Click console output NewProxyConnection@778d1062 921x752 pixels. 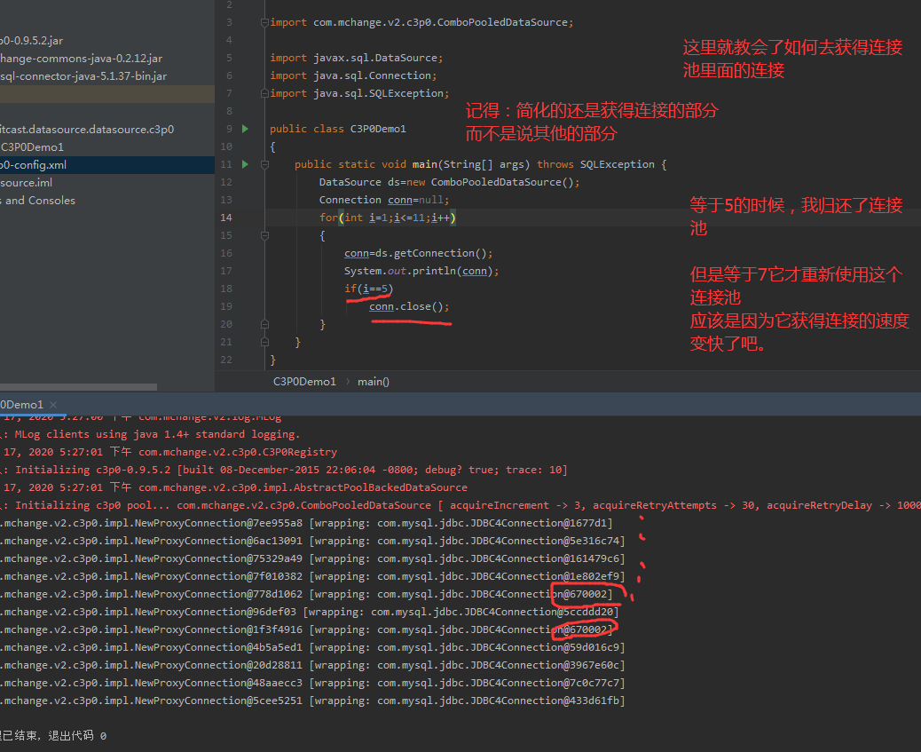click(x=307, y=594)
